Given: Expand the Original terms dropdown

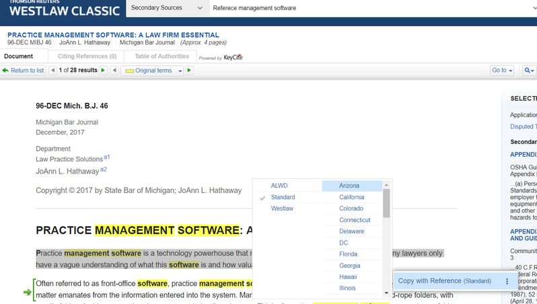Looking at the screenshot, I should 153,71.
